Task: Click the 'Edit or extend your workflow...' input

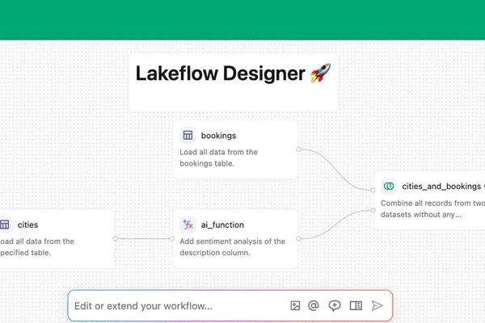Action: point(230,306)
